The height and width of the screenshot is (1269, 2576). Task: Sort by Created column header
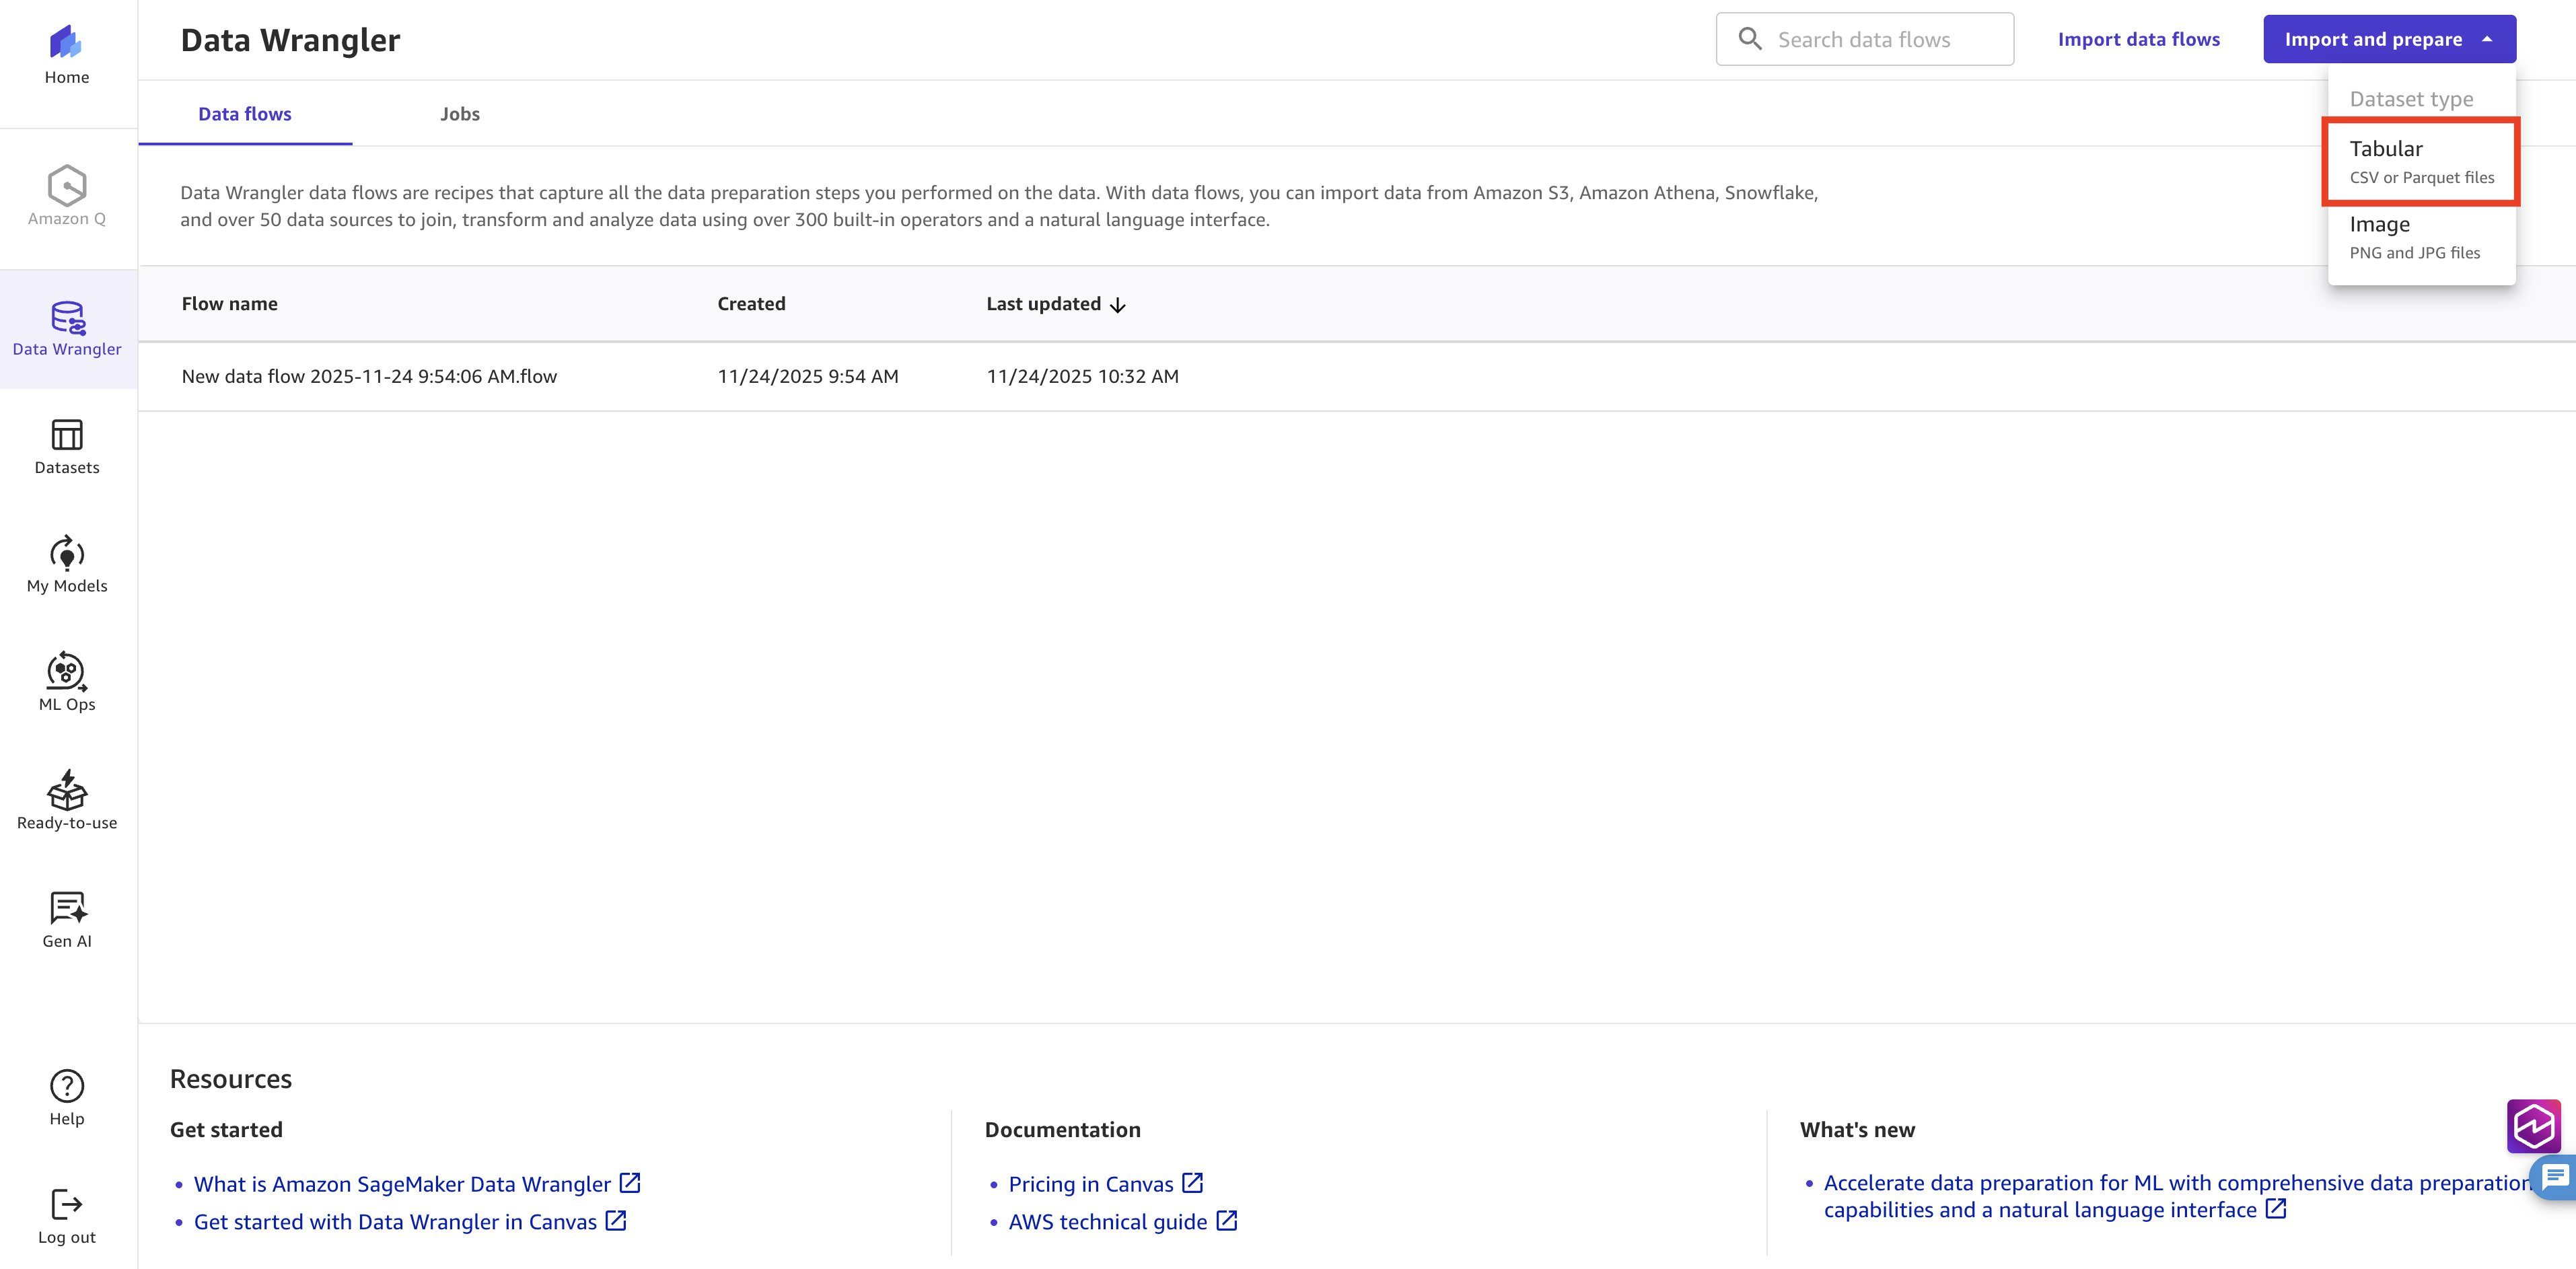[751, 304]
